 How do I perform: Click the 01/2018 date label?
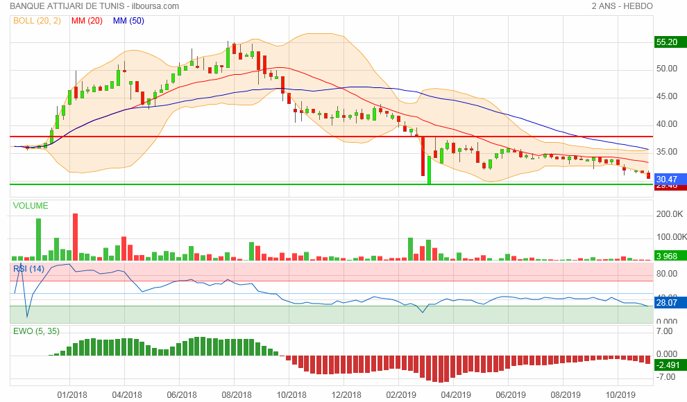(72, 395)
